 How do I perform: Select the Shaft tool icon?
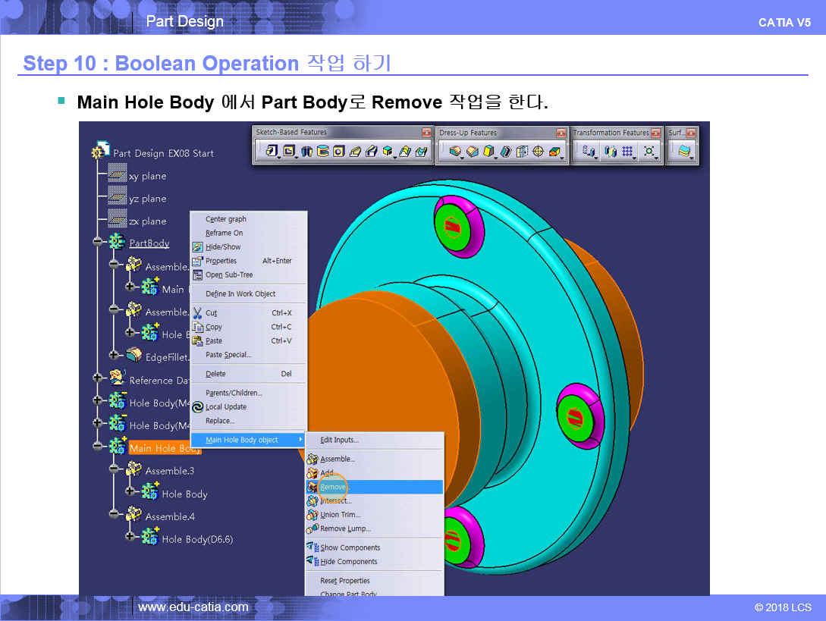pos(307,152)
